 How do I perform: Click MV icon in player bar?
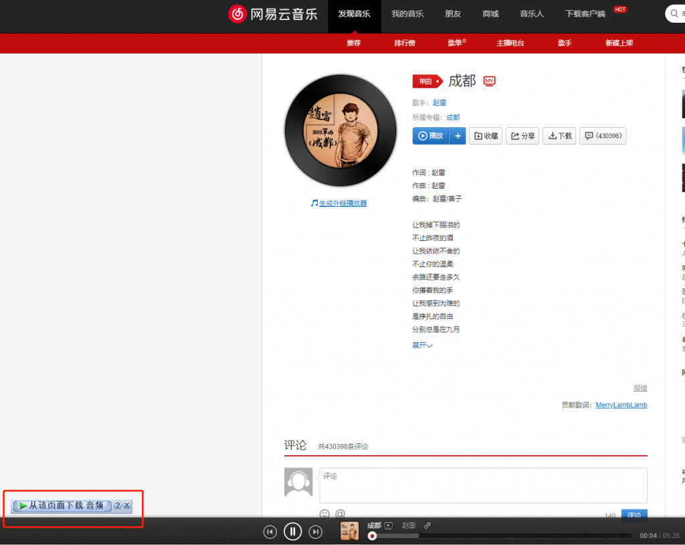point(389,526)
